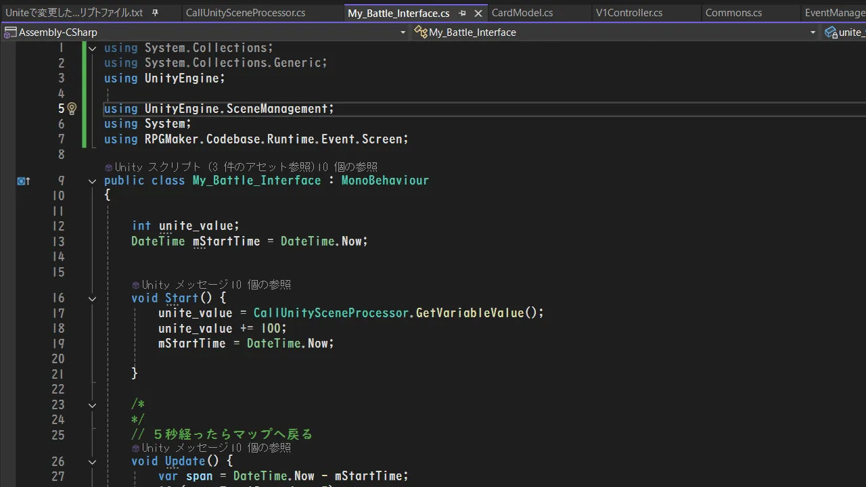Click the Unity icon before 'Unity スクリプト' CodeLens
Viewport: 866px width, 487px height.
[x=108, y=167]
